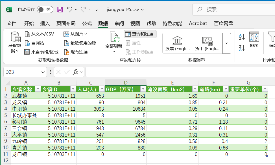Viewport: 275px width, 165px height.
Task: Switch to the 公式 tab
Action: 87,23
